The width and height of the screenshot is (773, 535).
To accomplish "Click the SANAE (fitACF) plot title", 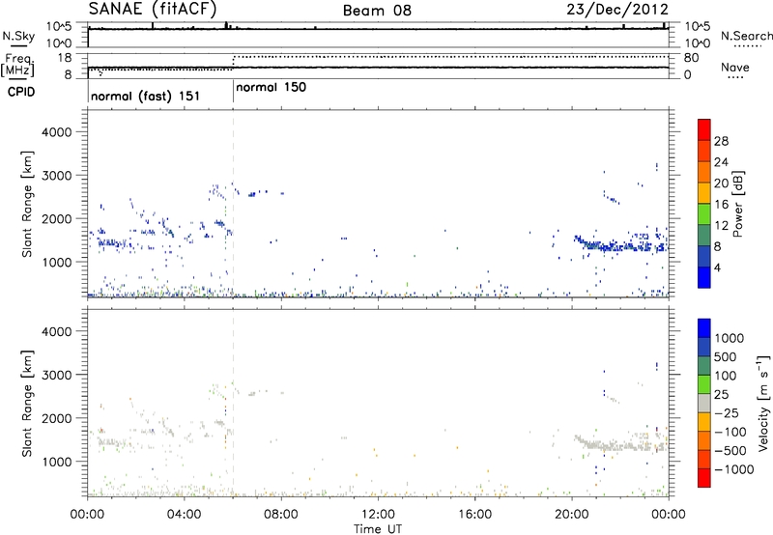I will pyautogui.click(x=153, y=10).
